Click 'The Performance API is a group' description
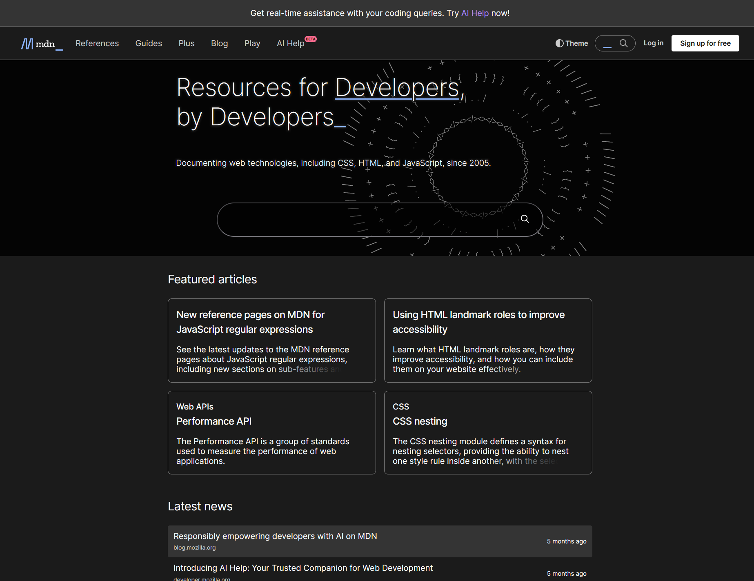The width and height of the screenshot is (754, 581). coord(263,451)
